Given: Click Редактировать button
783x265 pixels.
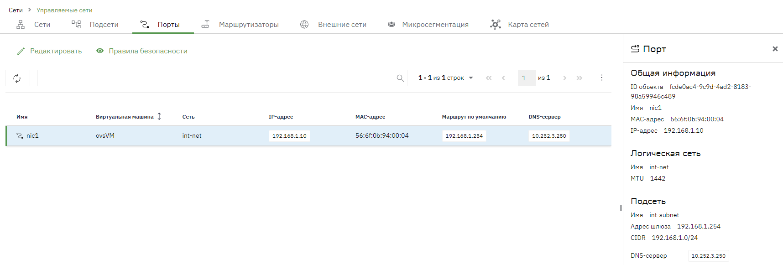Looking at the screenshot, I should [x=49, y=51].
